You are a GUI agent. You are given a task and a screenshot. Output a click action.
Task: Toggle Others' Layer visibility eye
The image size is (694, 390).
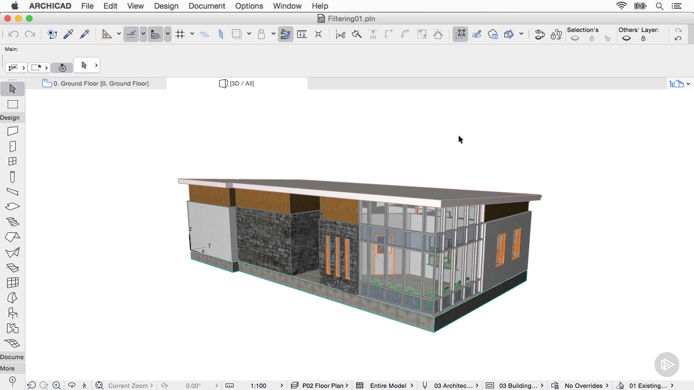tap(626, 38)
